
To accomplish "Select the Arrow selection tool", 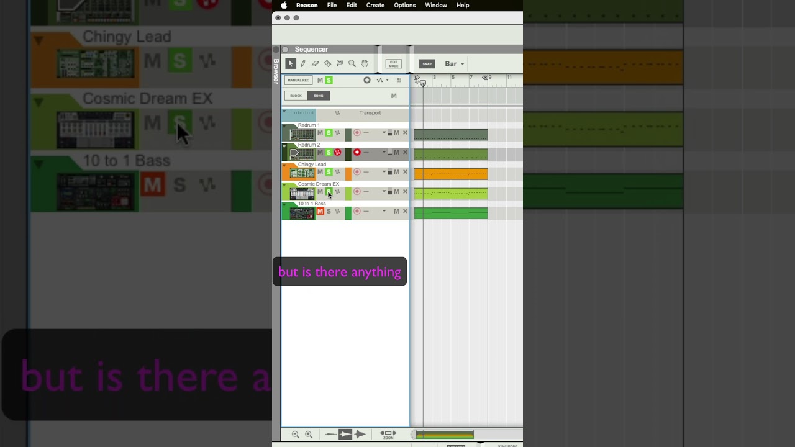I will [290, 63].
